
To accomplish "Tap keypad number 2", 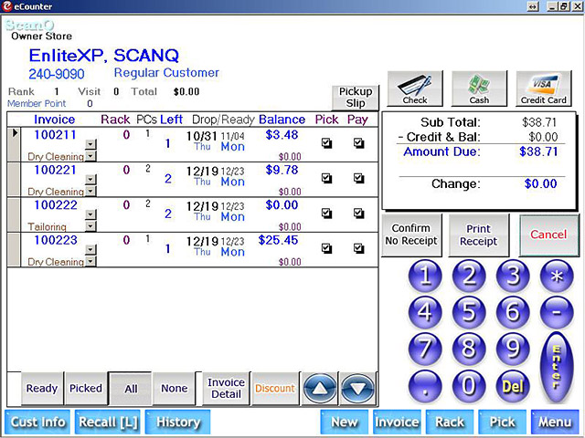I will point(469,276).
